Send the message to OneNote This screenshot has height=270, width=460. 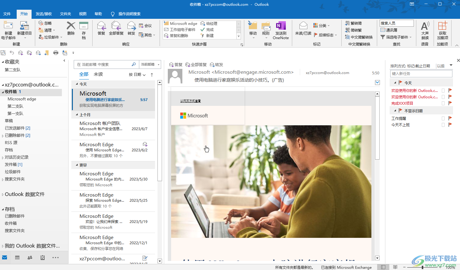click(x=281, y=30)
